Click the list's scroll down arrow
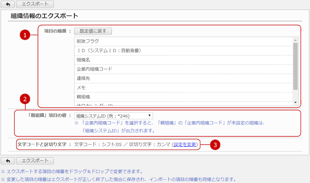Image resolution: width=310 pixels, height=183 pixels. coord(295,102)
